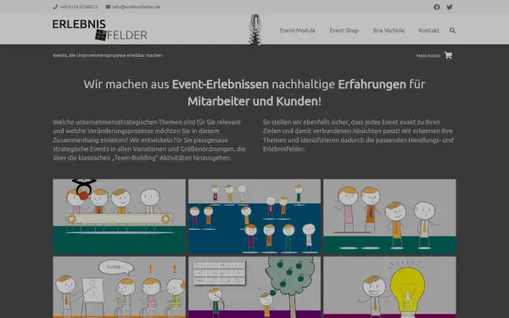Click the envelope icon beside the email
The height and width of the screenshot is (318, 509).
coord(108,7)
